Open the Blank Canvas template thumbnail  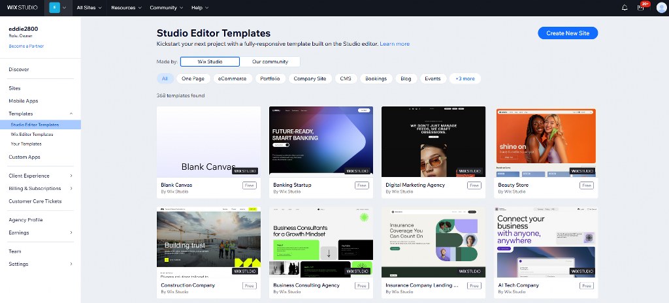208,142
